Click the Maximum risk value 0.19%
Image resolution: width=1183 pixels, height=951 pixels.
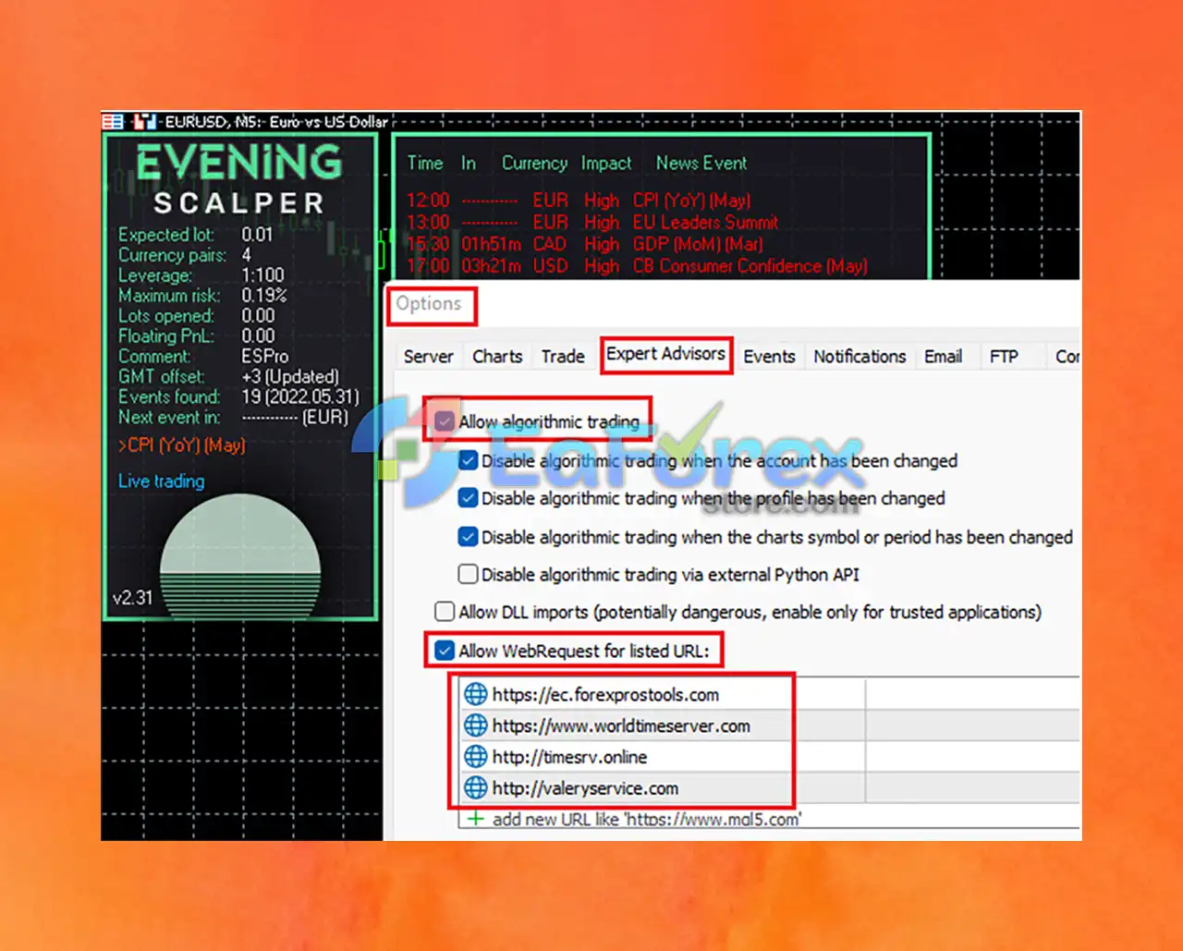pos(264,296)
